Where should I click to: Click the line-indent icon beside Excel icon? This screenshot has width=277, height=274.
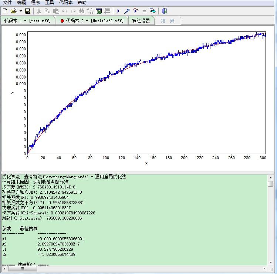point(107,11)
